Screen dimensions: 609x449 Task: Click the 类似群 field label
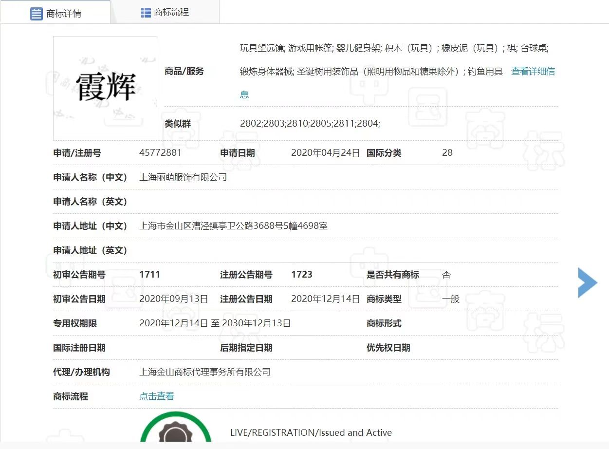click(x=178, y=124)
